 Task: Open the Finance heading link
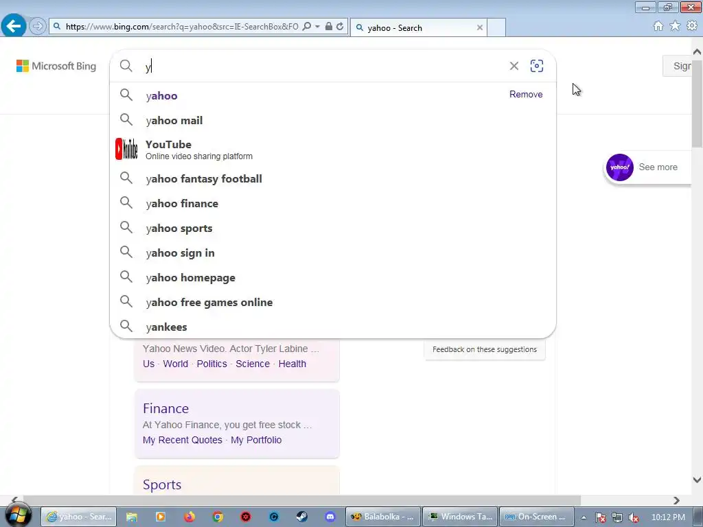tap(165, 408)
